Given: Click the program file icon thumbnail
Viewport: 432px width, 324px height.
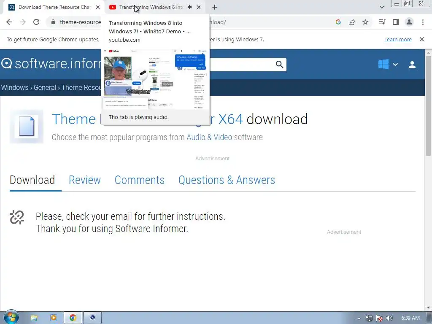Looking at the screenshot, I should (27, 127).
